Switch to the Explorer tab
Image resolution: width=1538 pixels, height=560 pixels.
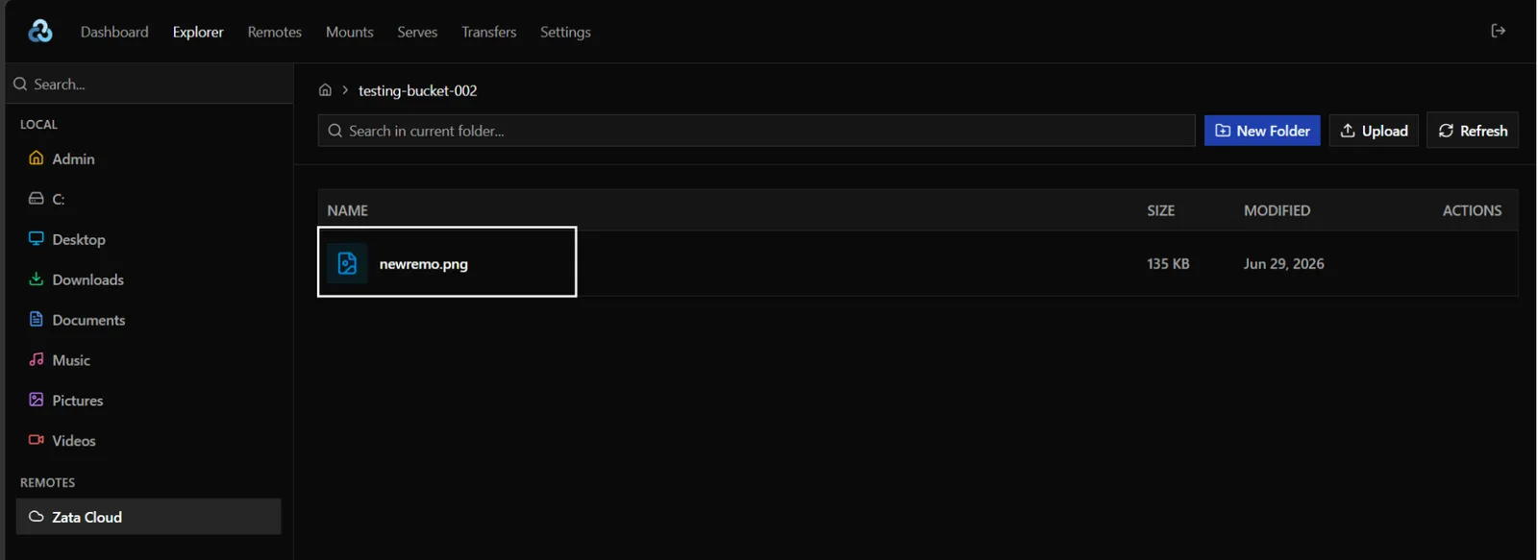[x=198, y=32]
